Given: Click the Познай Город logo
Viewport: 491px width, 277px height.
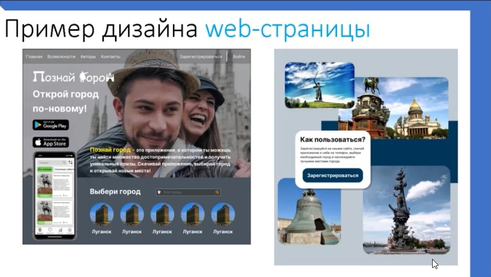Looking at the screenshot, I should click(x=74, y=77).
